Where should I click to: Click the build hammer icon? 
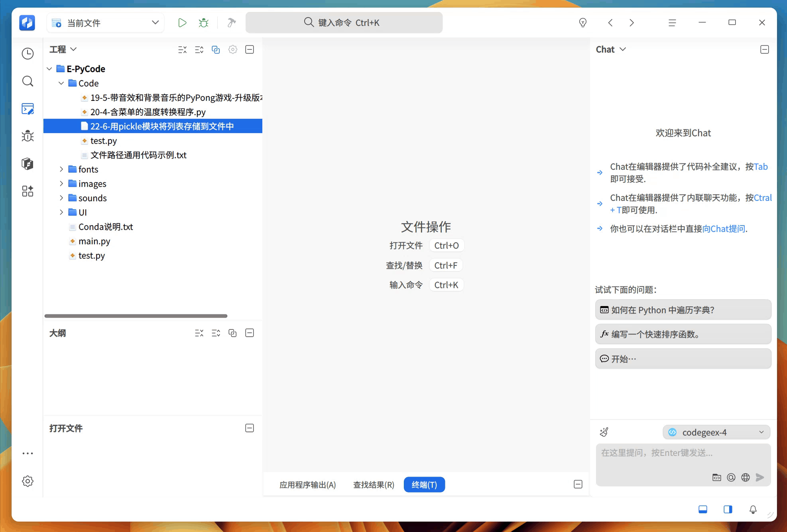coord(231,23)
